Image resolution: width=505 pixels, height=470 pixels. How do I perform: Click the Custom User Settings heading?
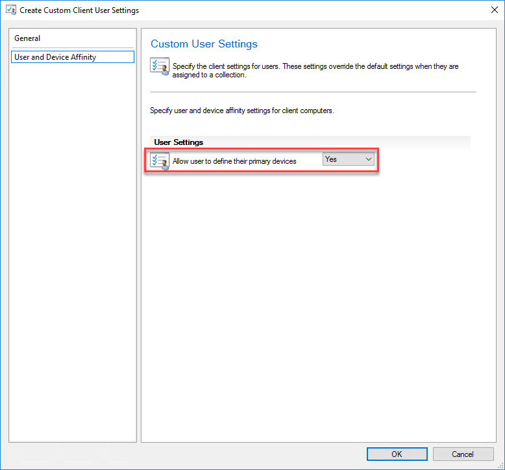pos(204,44)
